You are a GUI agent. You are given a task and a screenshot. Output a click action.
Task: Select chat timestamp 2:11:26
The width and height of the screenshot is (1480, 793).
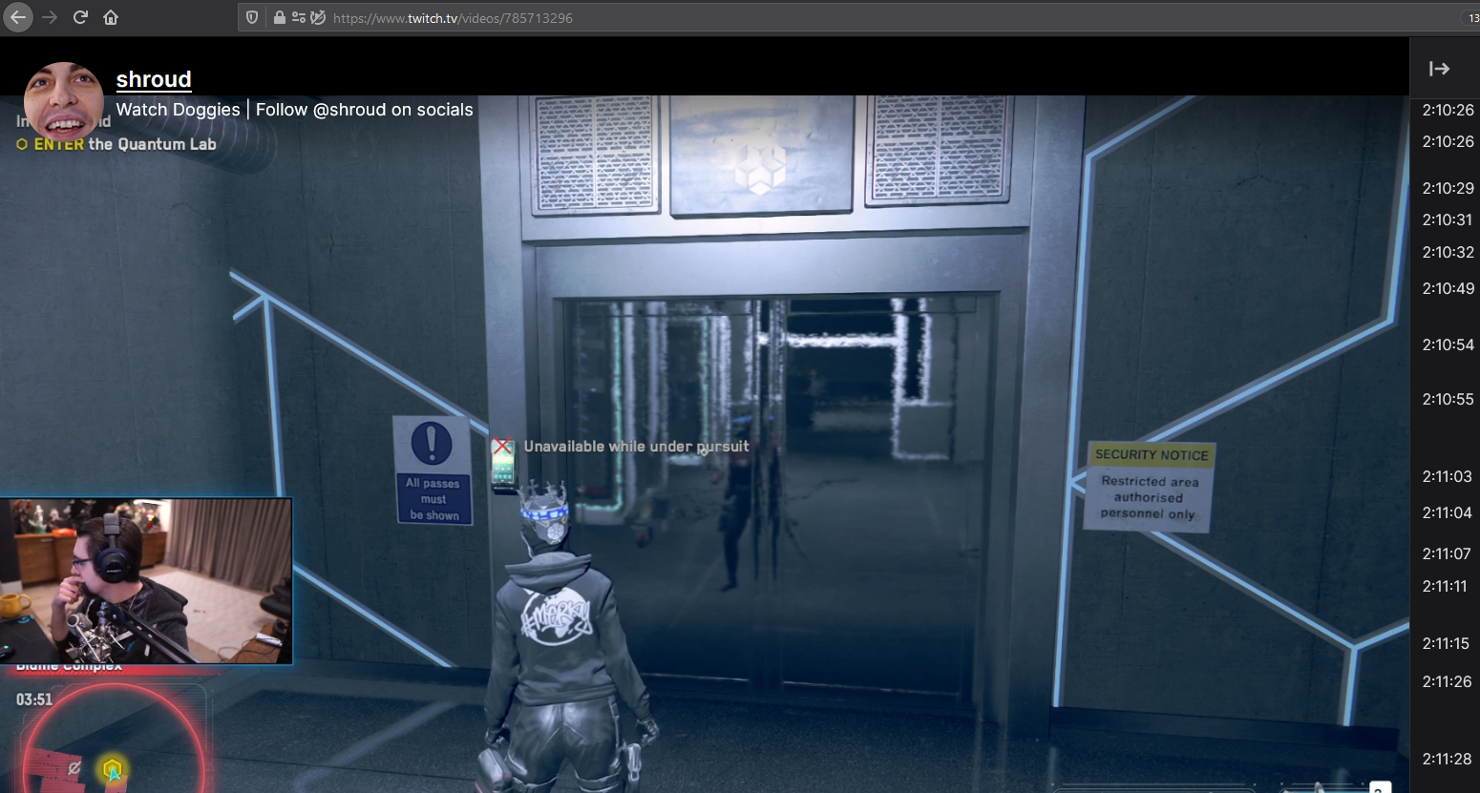(x=1447, y=681)
